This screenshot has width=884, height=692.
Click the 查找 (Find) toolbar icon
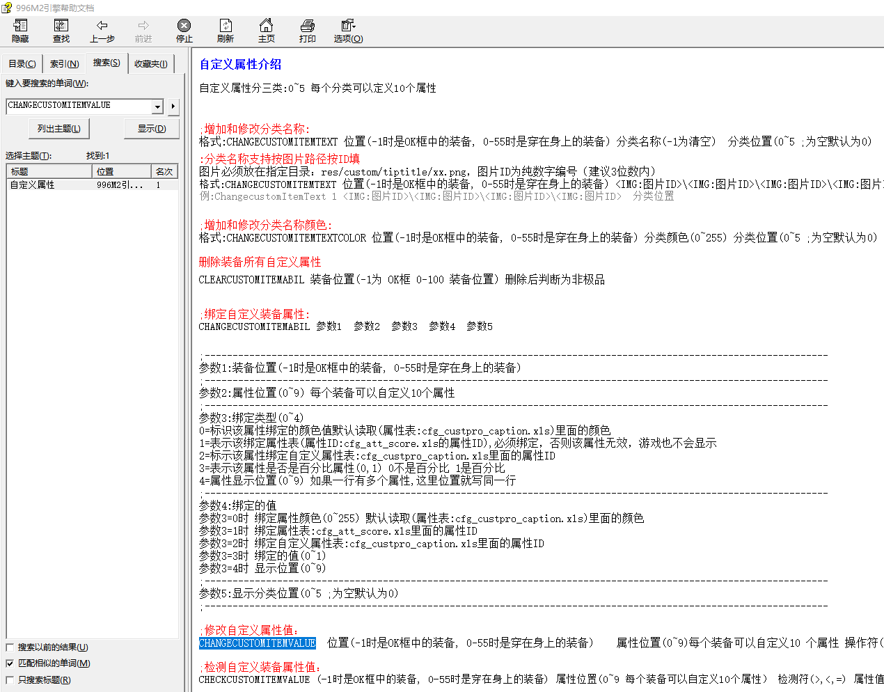click(61, 31)
